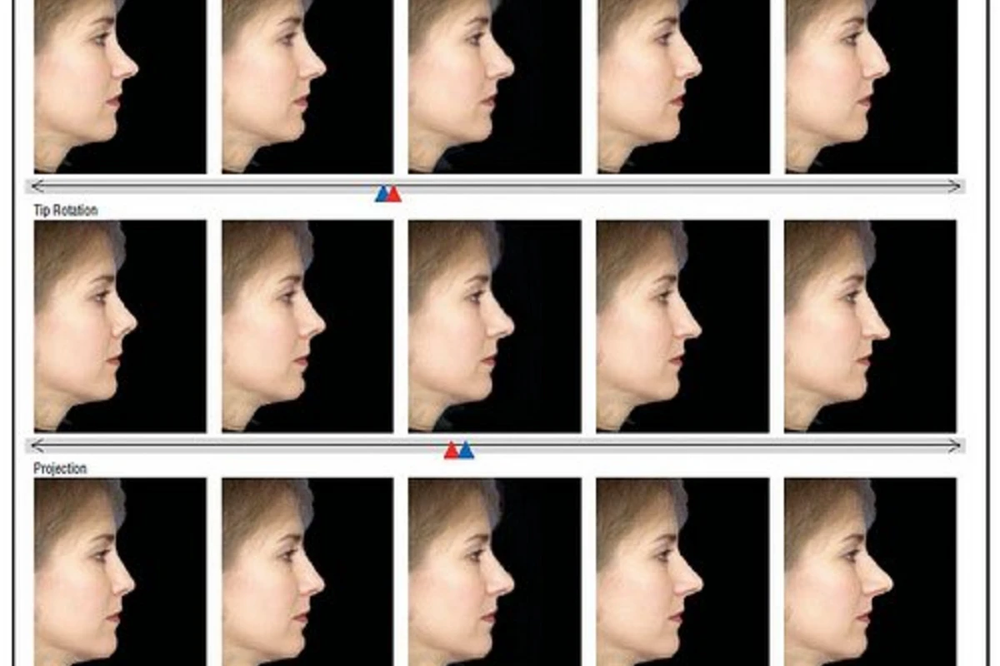Pick the last photo in the Projection row

(871, 572)
